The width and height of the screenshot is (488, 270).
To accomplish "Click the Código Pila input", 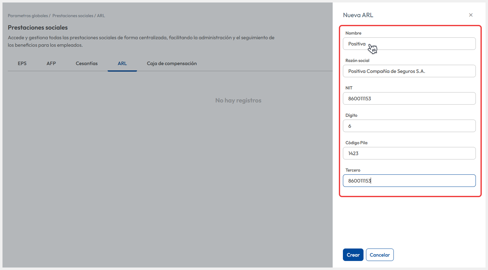I will tap(409, 154).
